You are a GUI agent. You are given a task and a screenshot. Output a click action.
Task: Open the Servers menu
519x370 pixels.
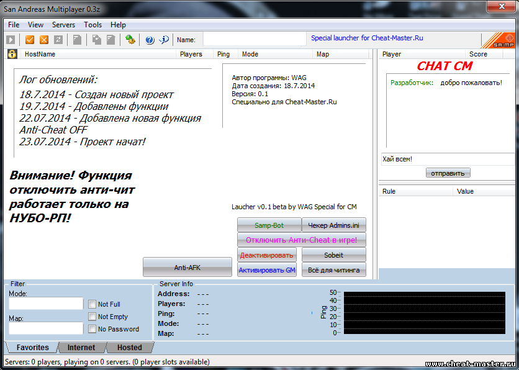click(x=63, y=25)
